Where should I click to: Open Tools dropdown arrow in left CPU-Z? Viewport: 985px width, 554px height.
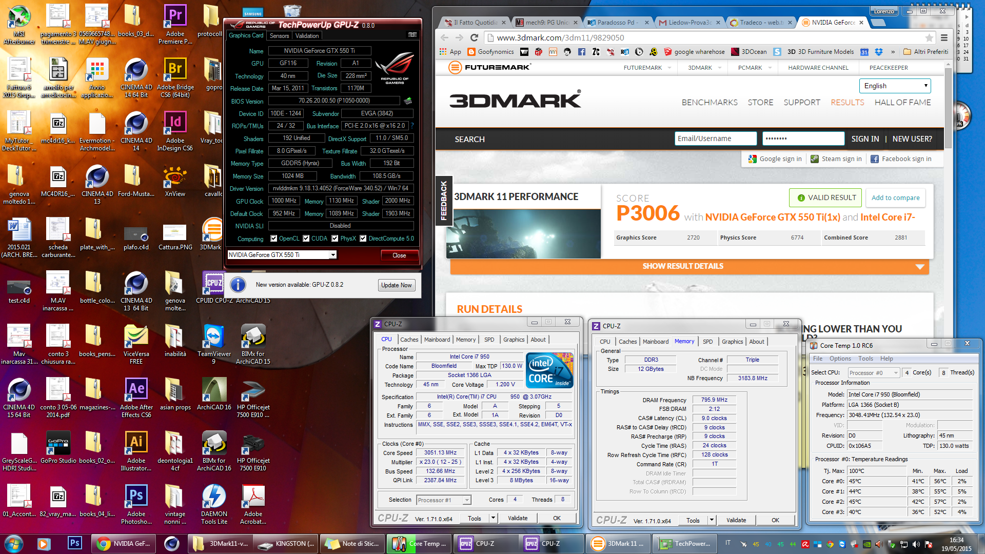pyautogui.click(x=493, y=518)
